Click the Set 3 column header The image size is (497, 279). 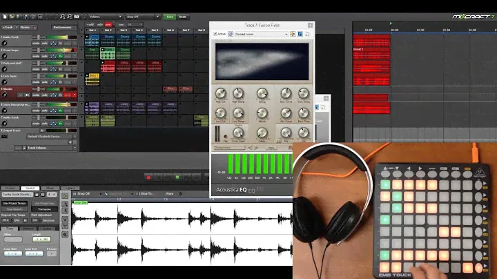124,30
